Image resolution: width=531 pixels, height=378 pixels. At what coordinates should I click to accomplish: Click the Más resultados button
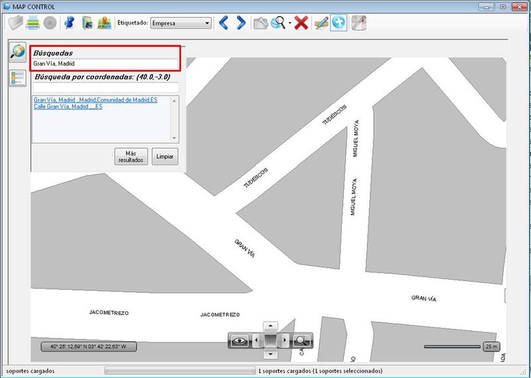[x=131, y=157]
